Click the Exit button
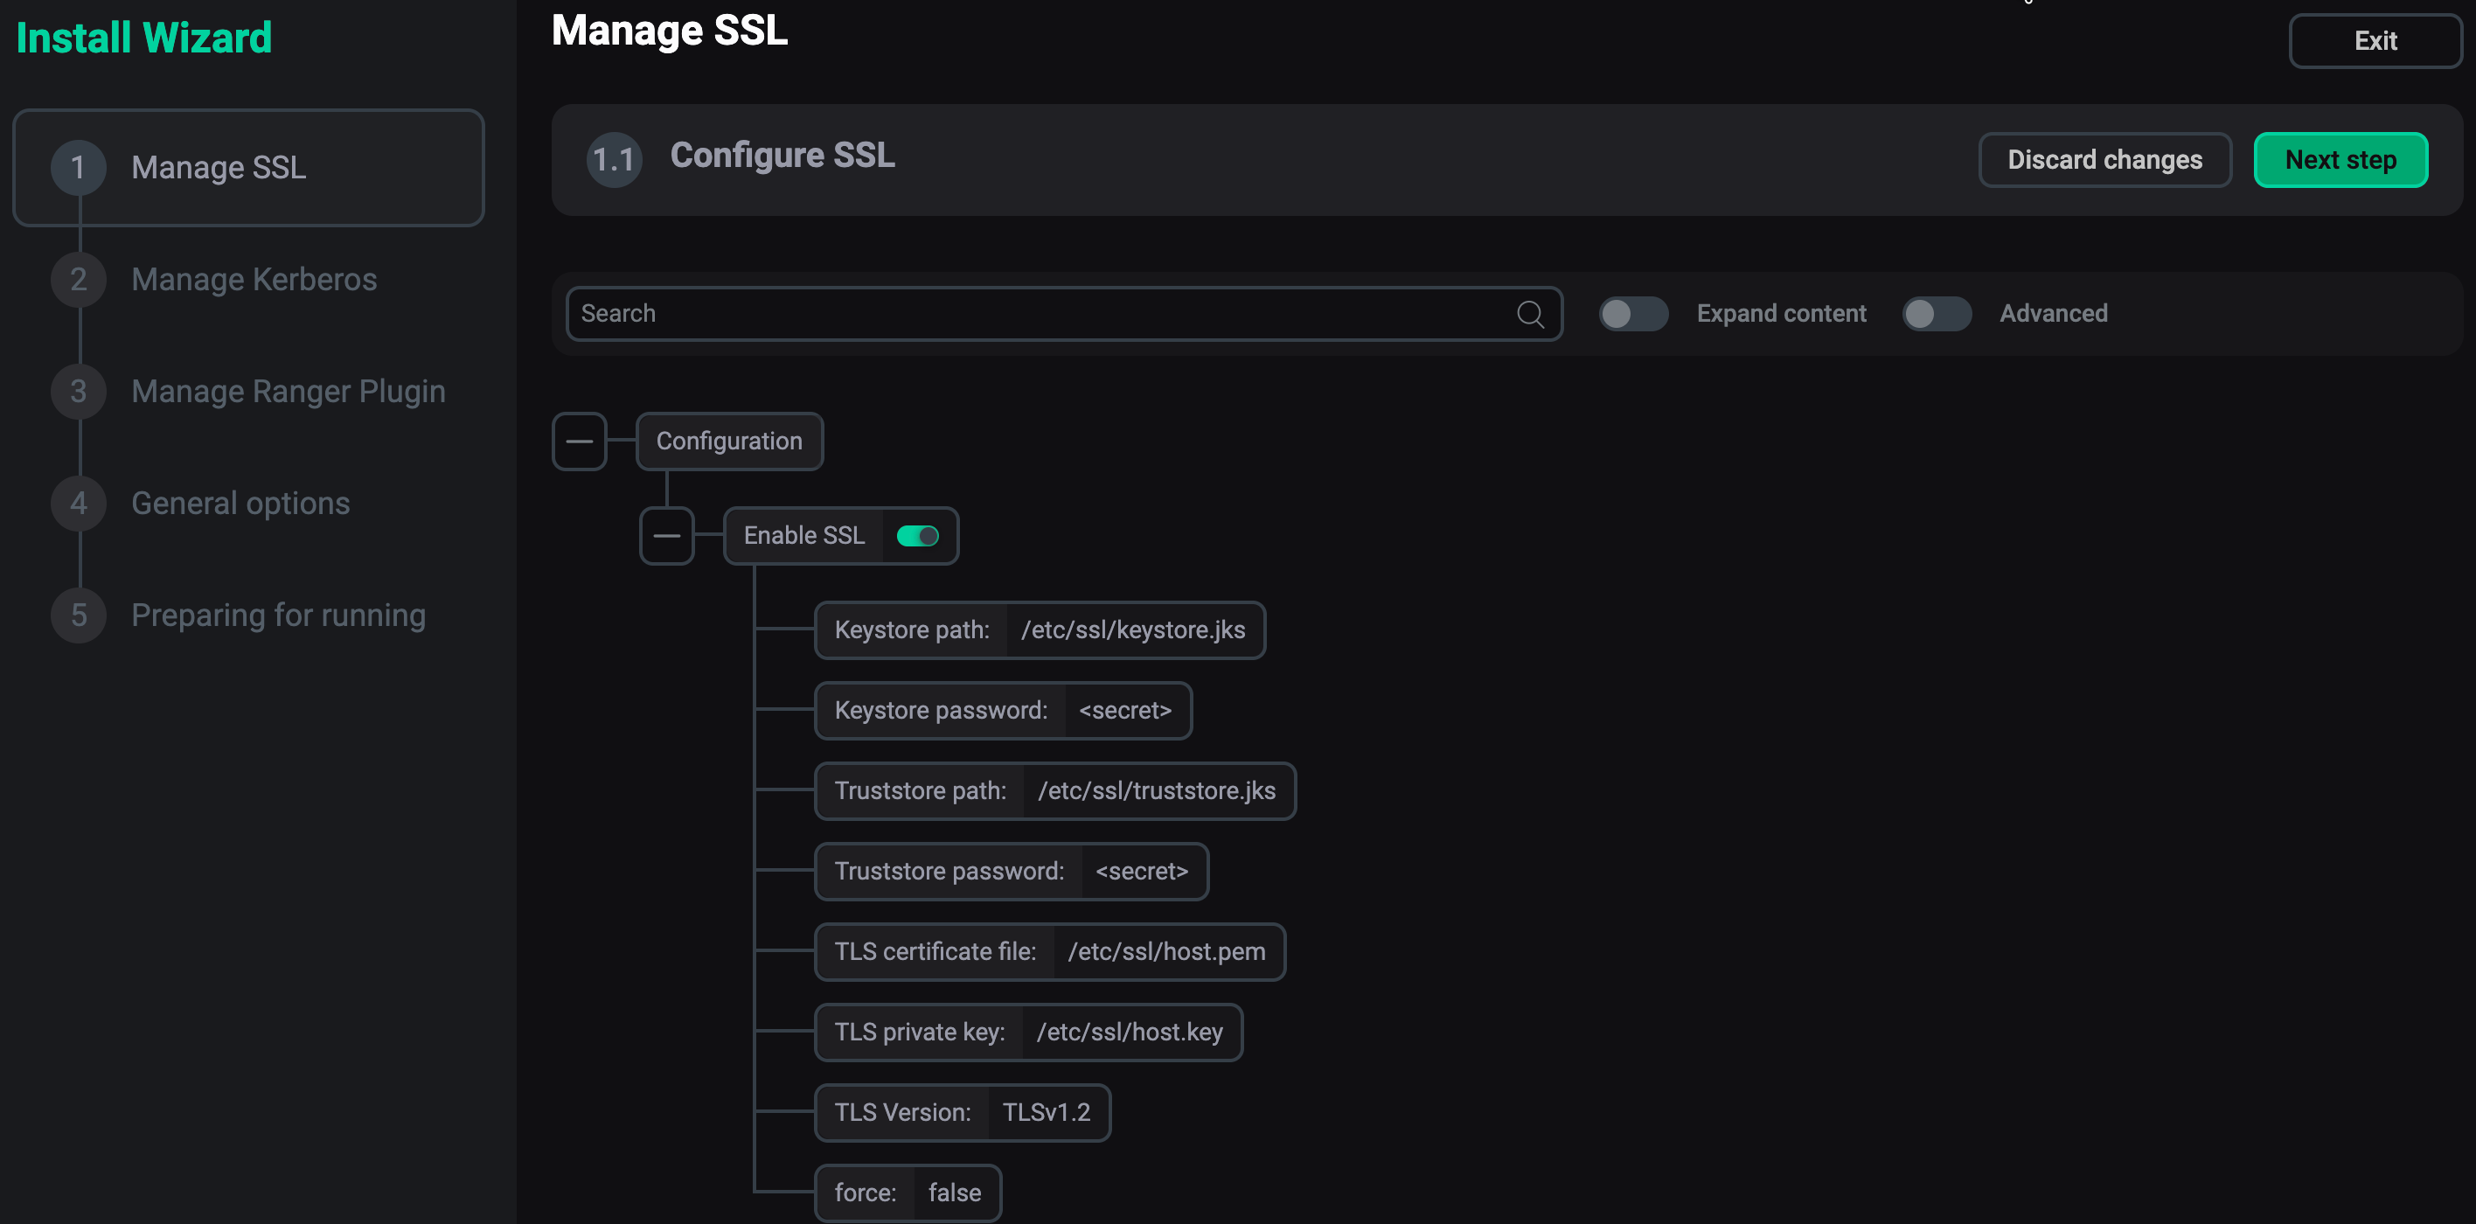 point(2375,41)
